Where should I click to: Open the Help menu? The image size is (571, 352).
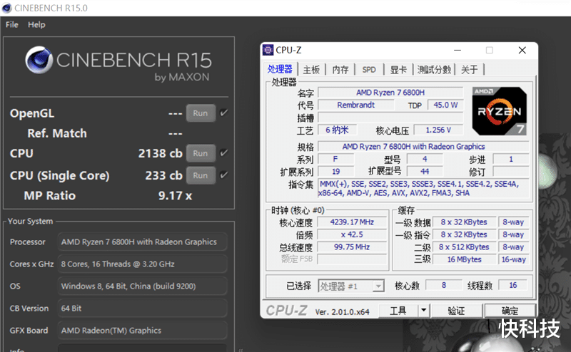coord(36,24)
